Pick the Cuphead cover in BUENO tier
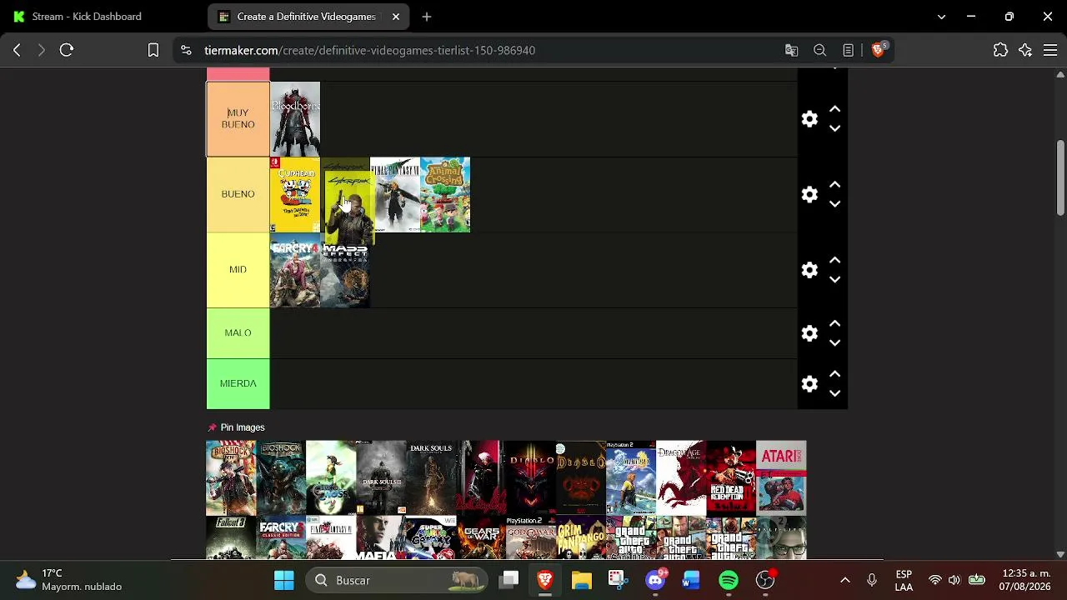The width and height of the screenshot is (1067, 600). coord(295,194)
